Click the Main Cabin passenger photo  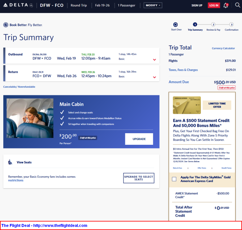pyautogui.click(x=30, y=118)
